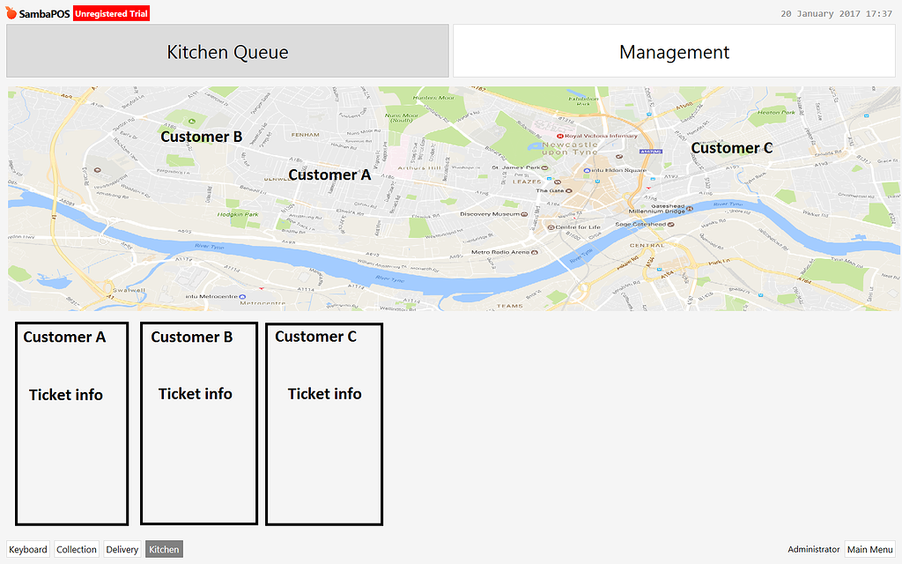Click the intu Eldon Square shopping marker
Viewport: 902px width, 564px height.
(587, 170)
